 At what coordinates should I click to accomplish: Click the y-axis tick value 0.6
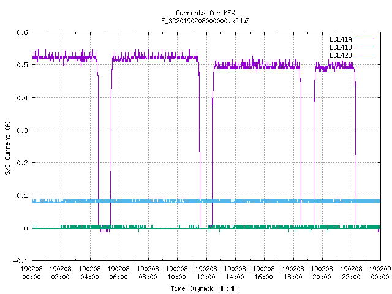[22, 32]
